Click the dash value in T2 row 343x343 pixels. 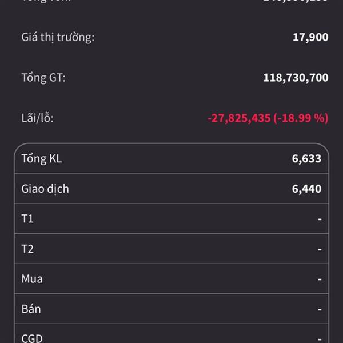[320, 249]
